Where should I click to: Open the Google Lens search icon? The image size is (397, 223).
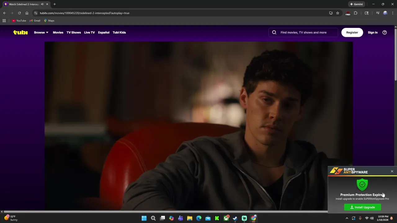[x=367, y=13]
